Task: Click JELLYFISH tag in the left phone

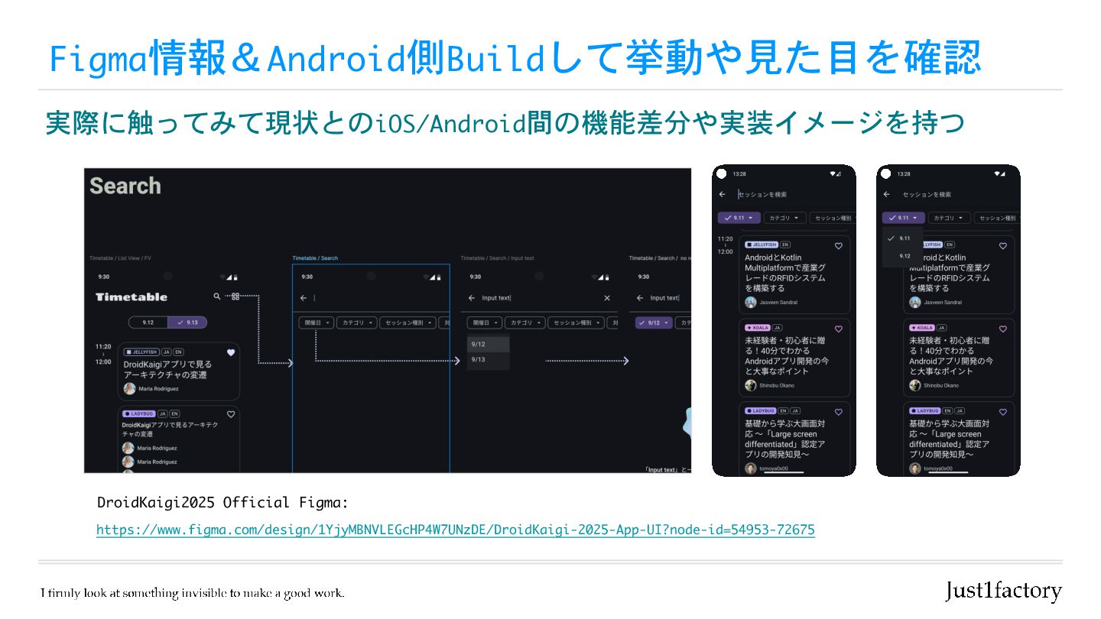Action: [x=761, y=245]
